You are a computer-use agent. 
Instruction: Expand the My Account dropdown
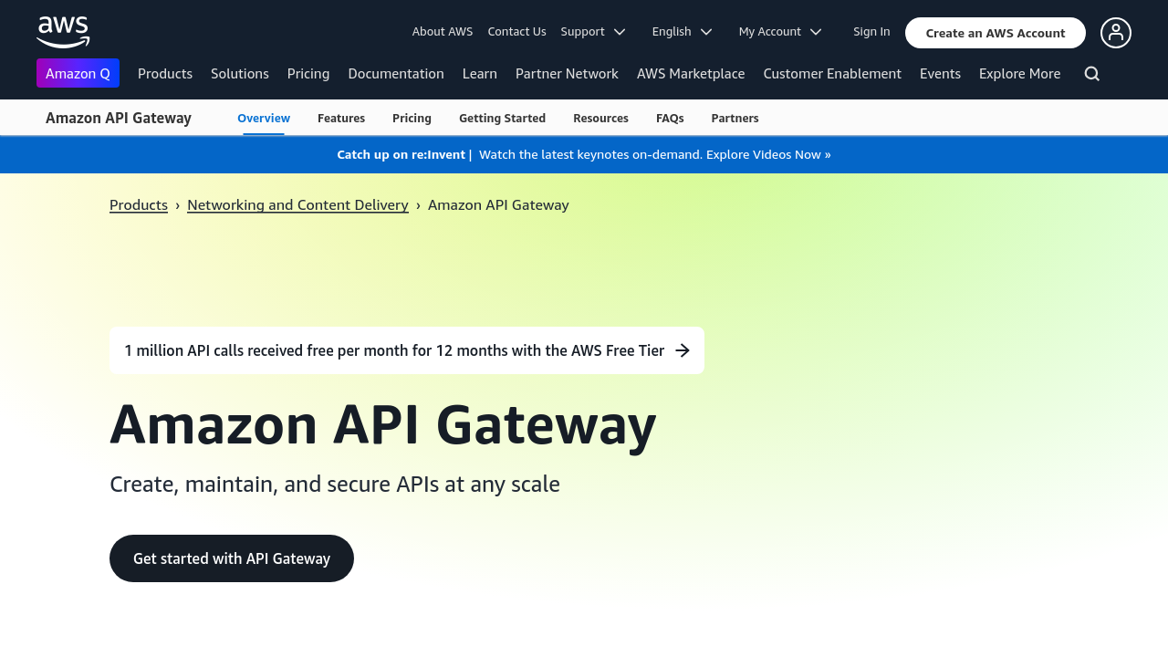780,32
